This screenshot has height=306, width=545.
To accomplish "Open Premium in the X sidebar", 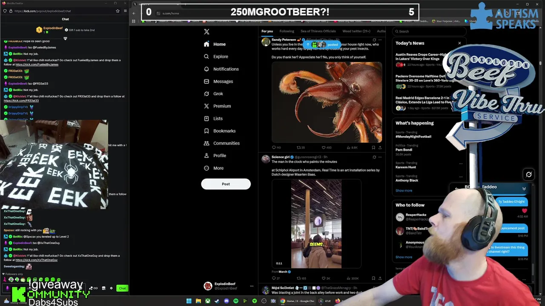I will point(217,106).
